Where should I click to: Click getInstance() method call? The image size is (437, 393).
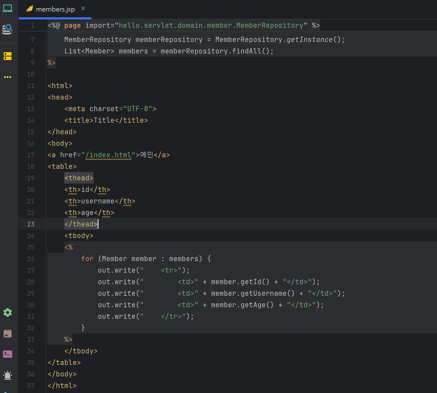click(x=314, y=40)
